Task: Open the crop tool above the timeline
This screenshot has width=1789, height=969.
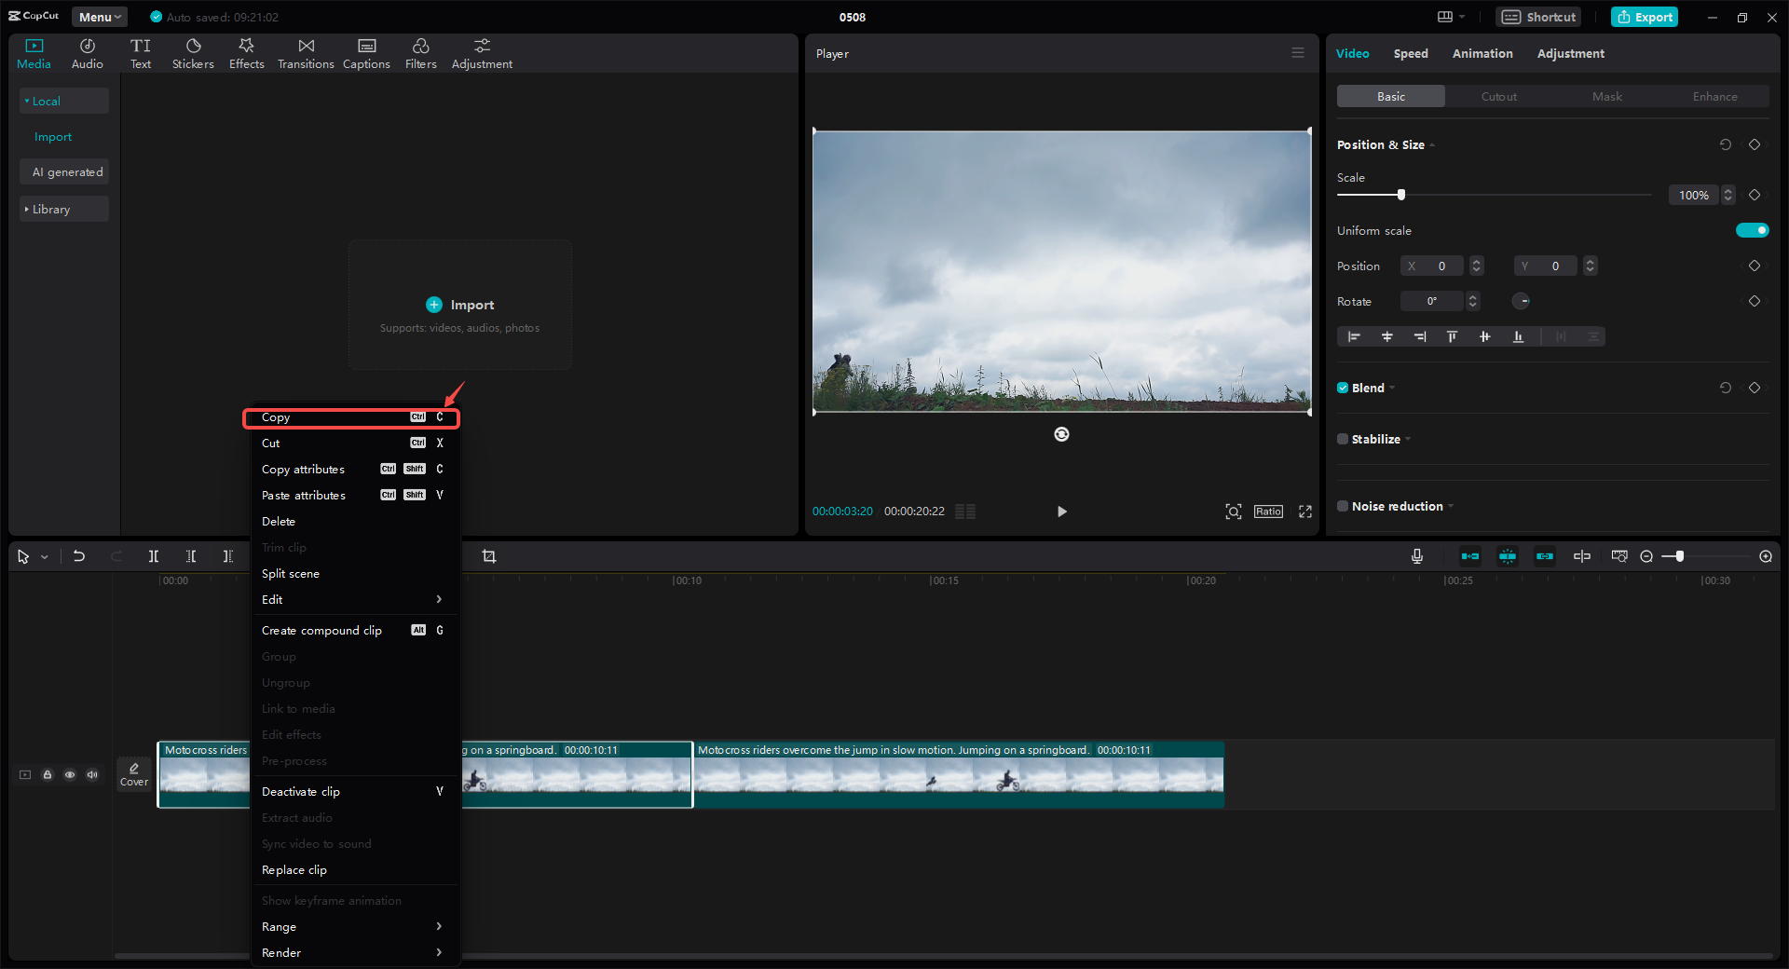Action: coord(489,556)
